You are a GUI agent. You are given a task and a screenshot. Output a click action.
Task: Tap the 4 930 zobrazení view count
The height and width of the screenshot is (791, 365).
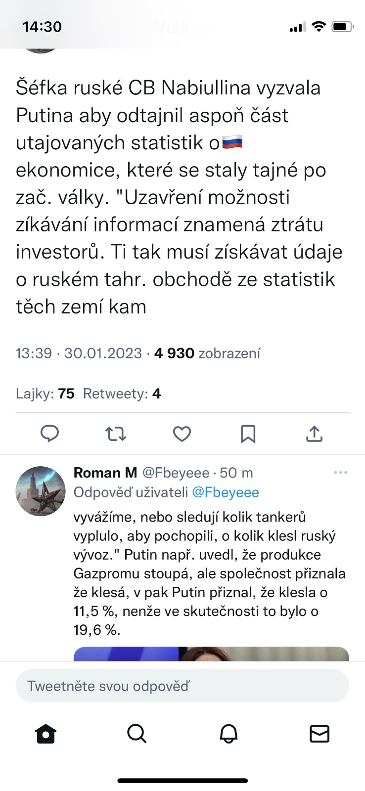[x=207, y=353]
